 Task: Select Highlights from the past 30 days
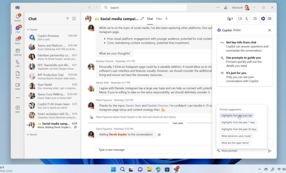click(x=239, y=129)
